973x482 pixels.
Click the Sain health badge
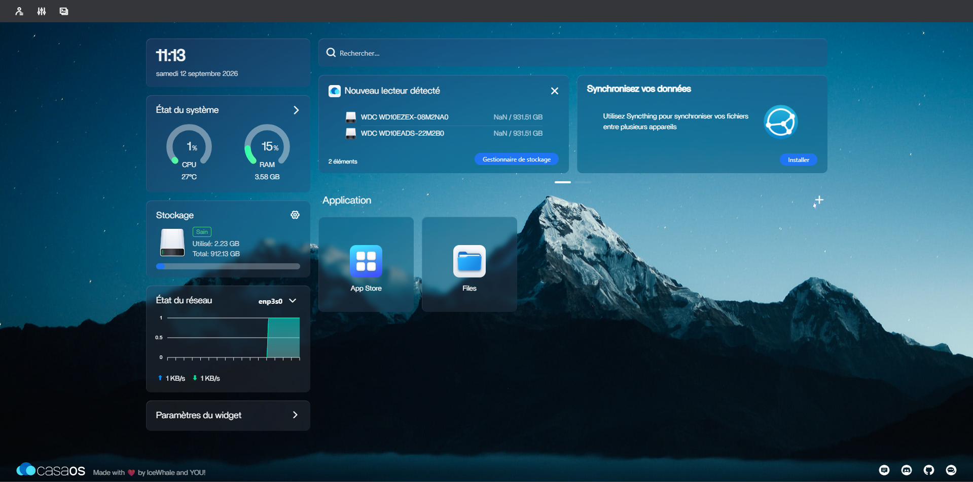pos(202,232)
